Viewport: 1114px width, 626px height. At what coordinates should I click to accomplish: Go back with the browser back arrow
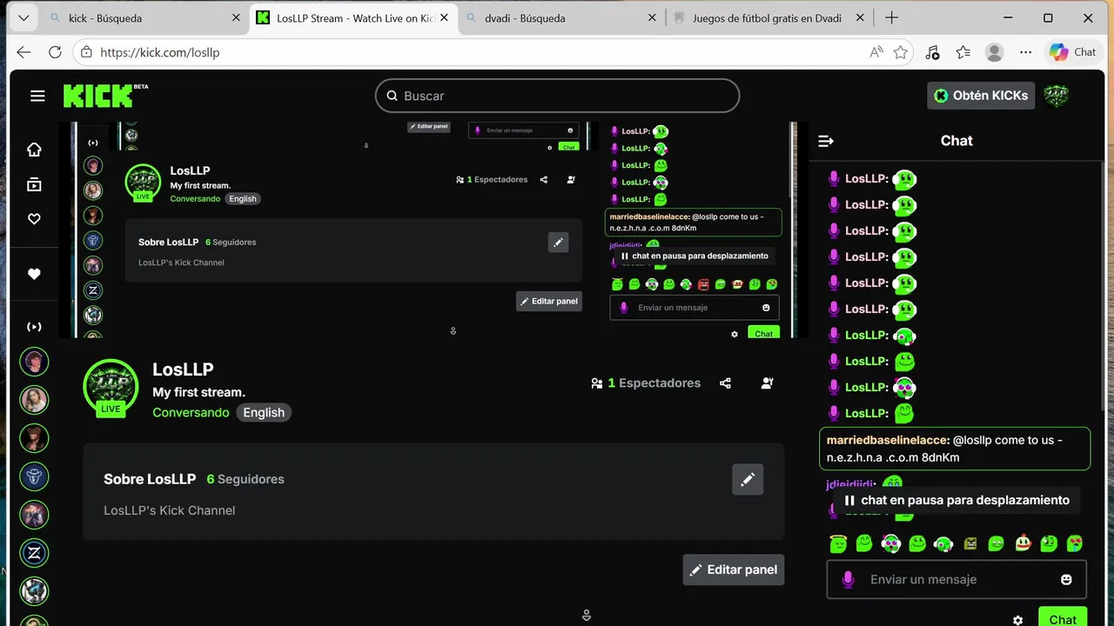click(23, 52)
